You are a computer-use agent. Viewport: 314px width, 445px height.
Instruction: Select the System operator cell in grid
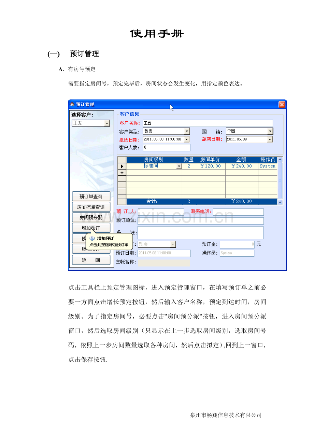point(268,166)
